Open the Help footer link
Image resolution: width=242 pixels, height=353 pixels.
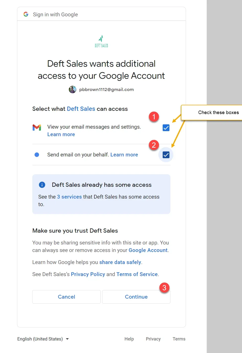pos(129,339)
